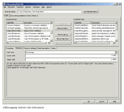Switch to the Rules tab
The width and height of the screenshot is (124, 112).
pyautogui.click(x=6, y=15)
